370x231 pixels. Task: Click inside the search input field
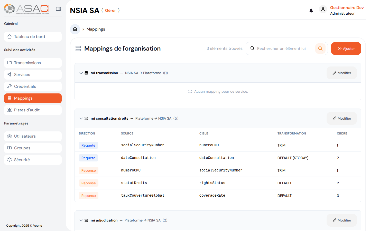pos(283,48)
